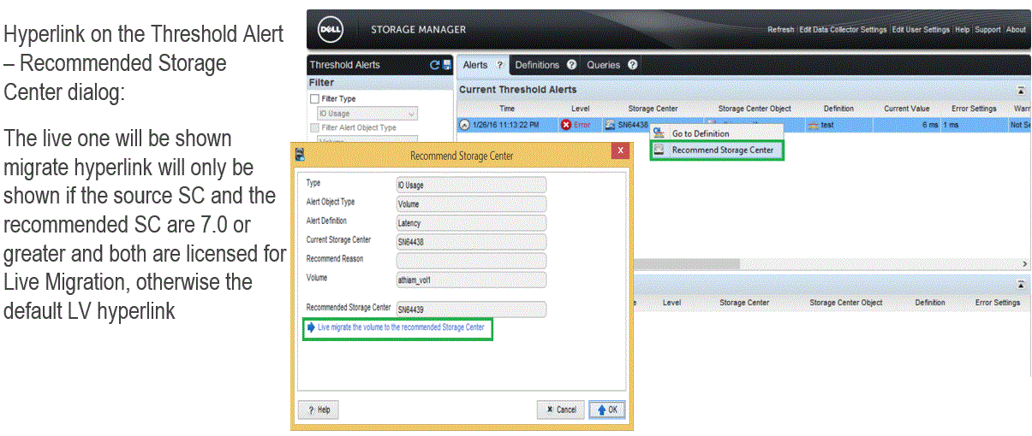Switch to the Definitions tab
The width and height of the screenshot is (1032, 436).
(x=537, y=65)
